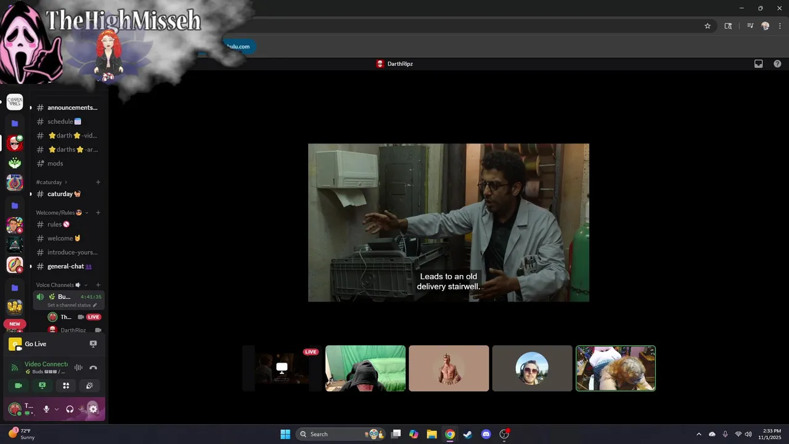Open the darth-vid channel

click(x=68, y=136)
